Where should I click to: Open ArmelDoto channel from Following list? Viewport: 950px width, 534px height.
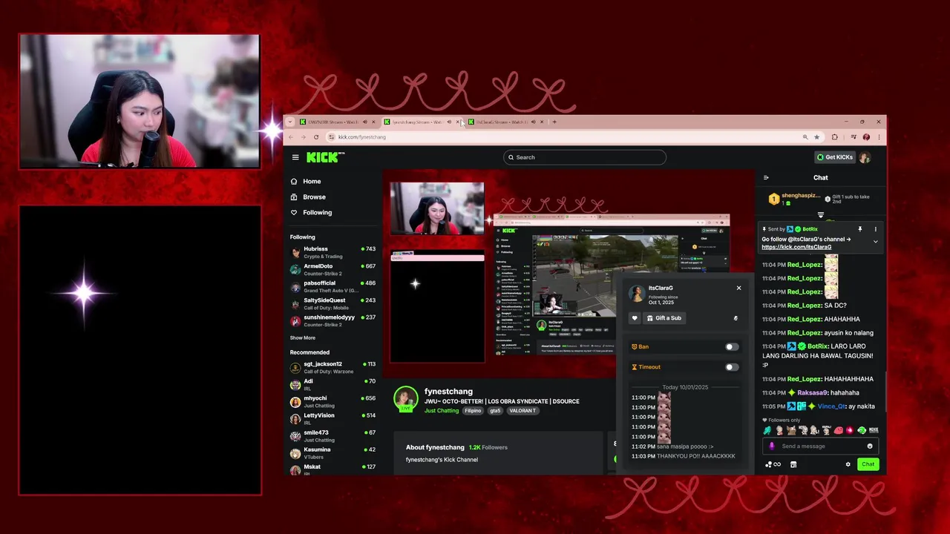[x=332, y=269]
